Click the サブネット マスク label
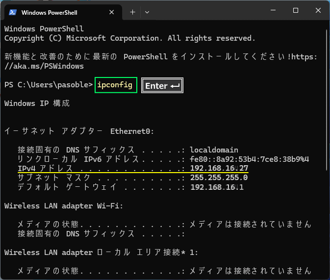330x280 pixels. pyautogui.click(x=54, y=178)
